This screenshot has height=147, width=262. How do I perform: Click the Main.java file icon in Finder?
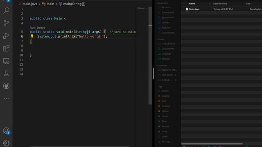click(187, 9)
